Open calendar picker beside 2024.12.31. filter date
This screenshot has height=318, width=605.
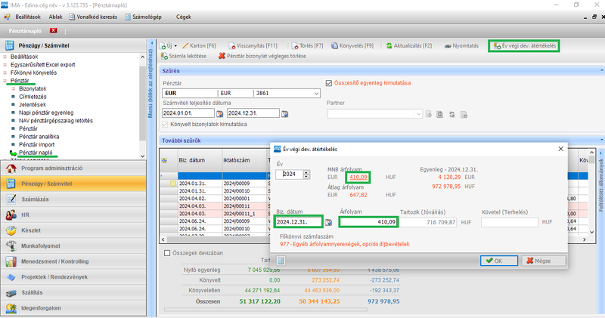[x=285, y=114]
